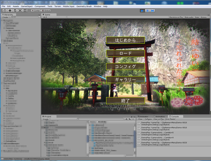Click the はじめから game menu button
Image resolution: width=211 pixels, height=161 pixels.
point(125,40)
